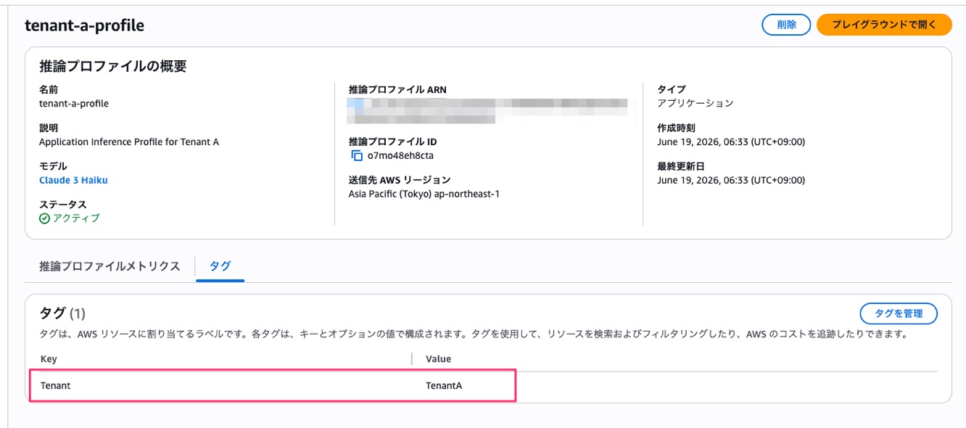Copy the inference profile ID icon

[356, 155]
